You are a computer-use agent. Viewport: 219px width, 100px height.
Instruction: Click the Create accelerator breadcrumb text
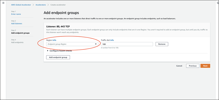pos(58,5)
